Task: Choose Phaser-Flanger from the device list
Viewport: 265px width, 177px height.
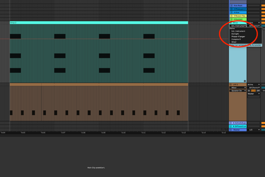Action: pos(238,37)
